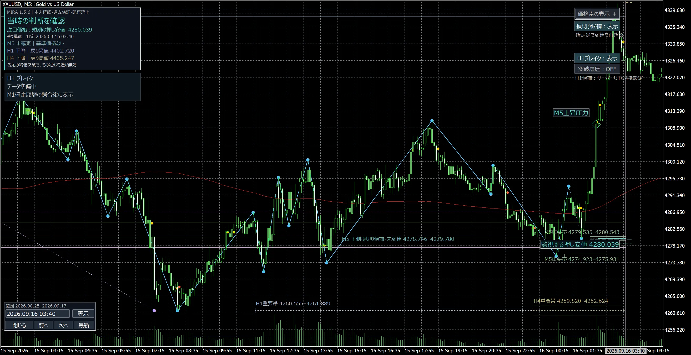Click the yellow dot near the M5上昇圧力 candle
This screenshot has width=691, height=355.
[600, 105]
